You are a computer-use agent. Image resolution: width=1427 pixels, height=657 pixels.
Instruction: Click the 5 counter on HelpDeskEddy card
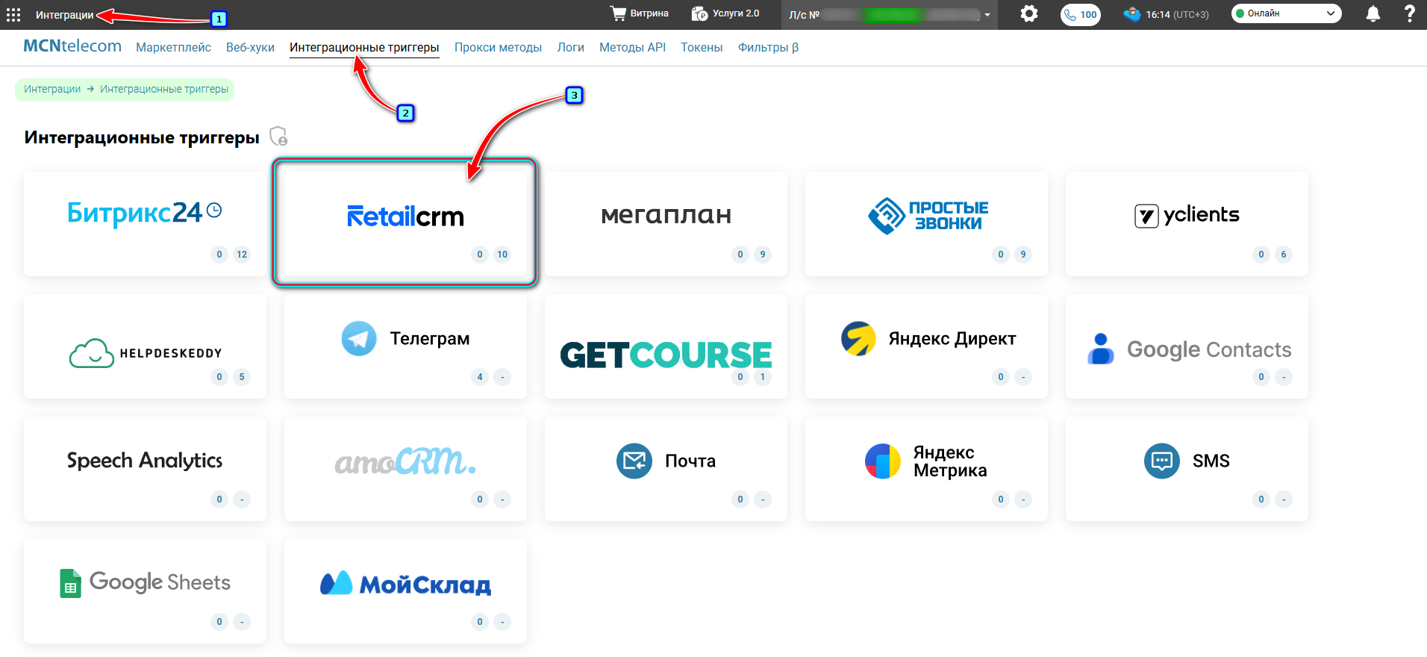[242, 377]
